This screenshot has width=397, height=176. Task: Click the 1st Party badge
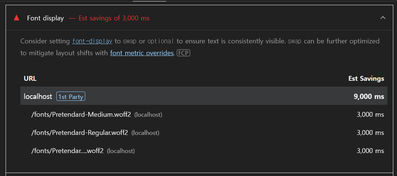[71, 96]
